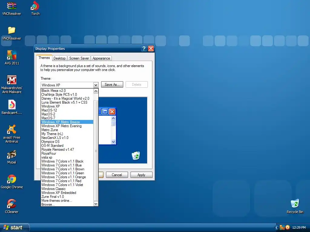Viewport: 310px width, 232px height.
Task: Click the yellow warning tray icon
Action: [282, 227]
